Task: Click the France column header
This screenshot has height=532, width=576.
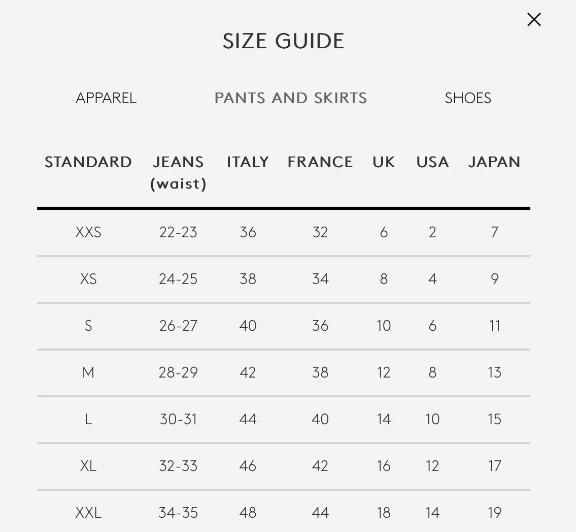Action: point(320,162)
